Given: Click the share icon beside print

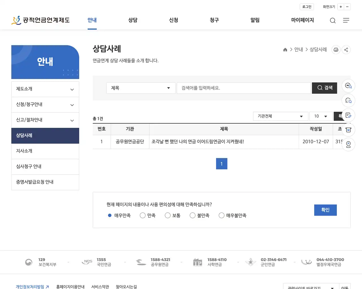Looking at the screenshot, I should coord(346,50).
